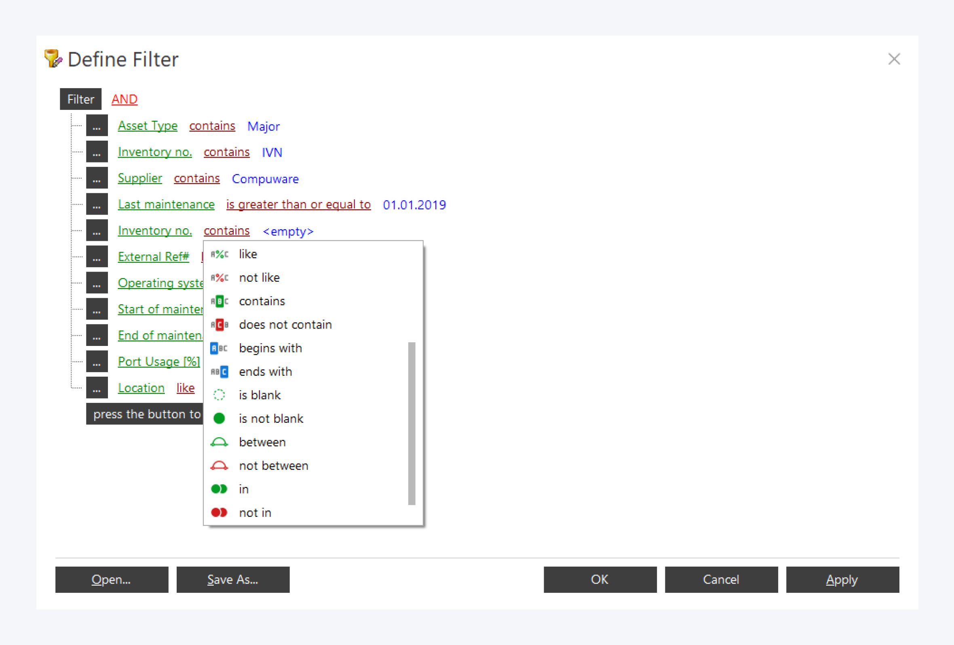Click the green 'contains' operator icon
The height and width of the screenshot is (645, 954).
click(x=219, y=301)
